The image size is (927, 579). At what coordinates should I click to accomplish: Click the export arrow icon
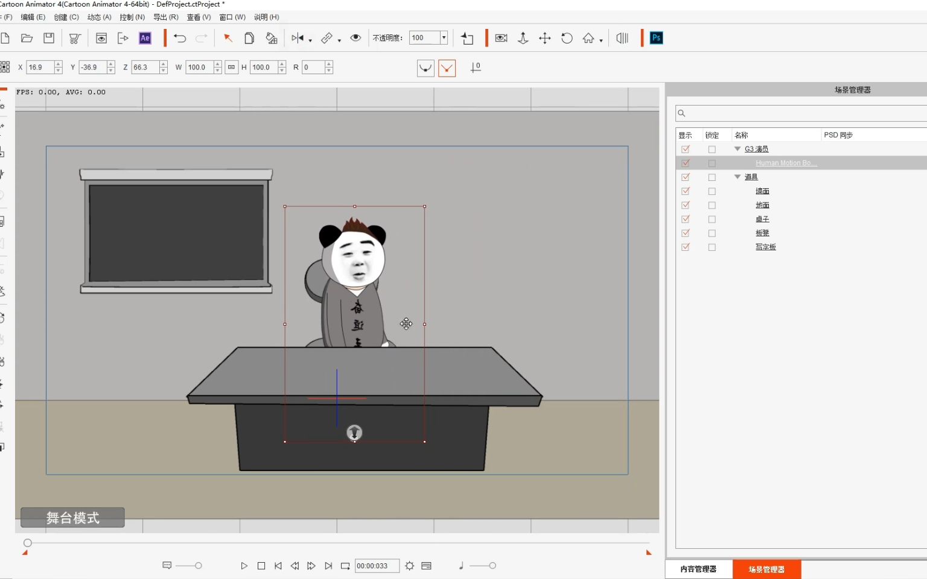click(x=123, y=38)
